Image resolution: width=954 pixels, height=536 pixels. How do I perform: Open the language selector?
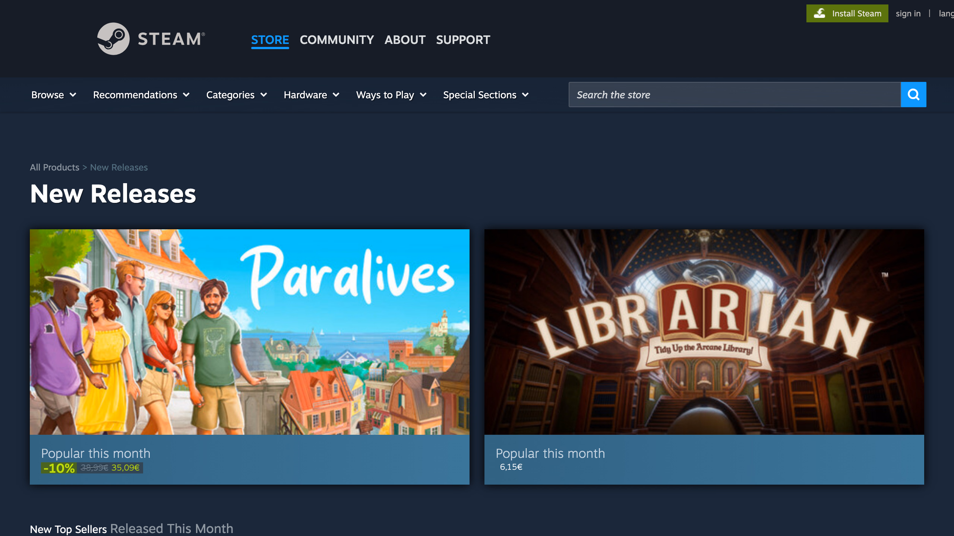click(x=946, y=13)
